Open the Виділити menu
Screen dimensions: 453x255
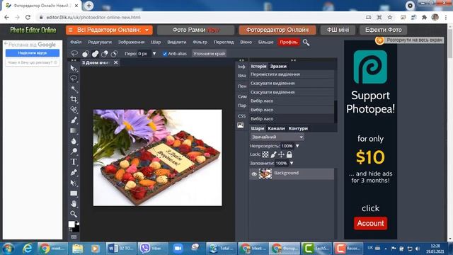pyautogui.click(x=177, y=42)
